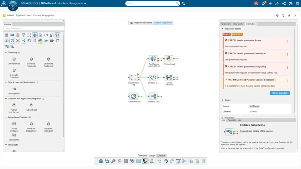
Task: Select Enumerate Tautomers catalog component
Action: pyautogui.click(x=48, y=62)
